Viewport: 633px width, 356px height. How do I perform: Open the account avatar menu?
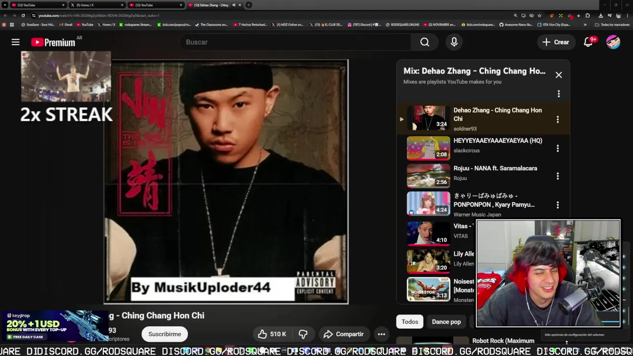[613, 42]
